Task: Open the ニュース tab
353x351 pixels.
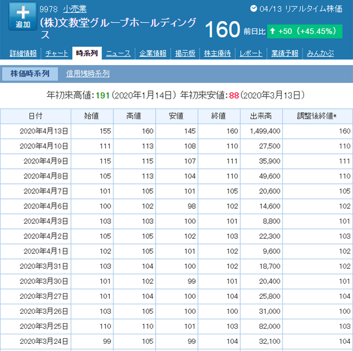Action: click(x=118, y=53)
